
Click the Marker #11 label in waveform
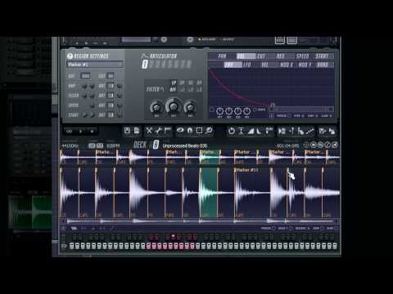pos(247,170)
